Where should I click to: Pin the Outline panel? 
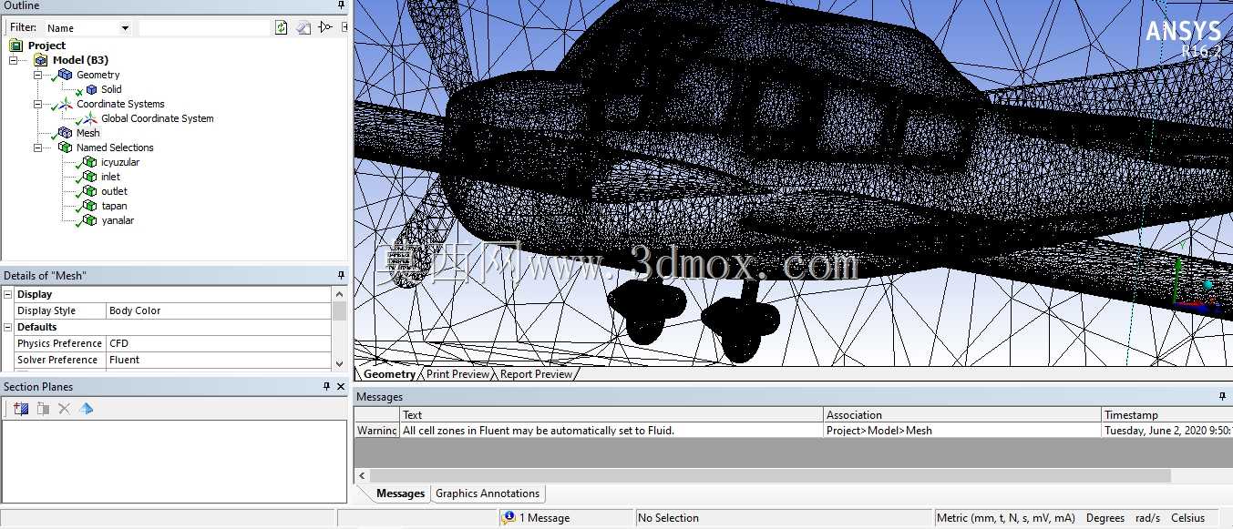click(x=342, y=5)
